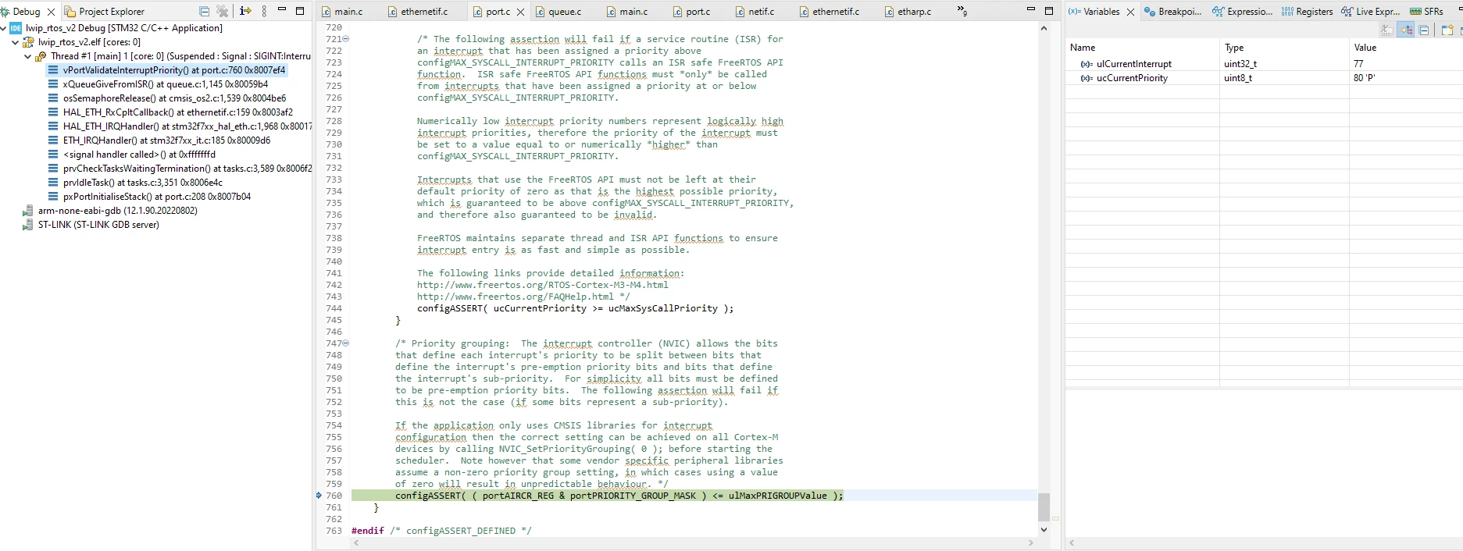Image resolution: width=1463 pixels, height=551 pixels.
Task: Minimize the Debug view panel
Action: pyautogui.click(x=282, y=10)
